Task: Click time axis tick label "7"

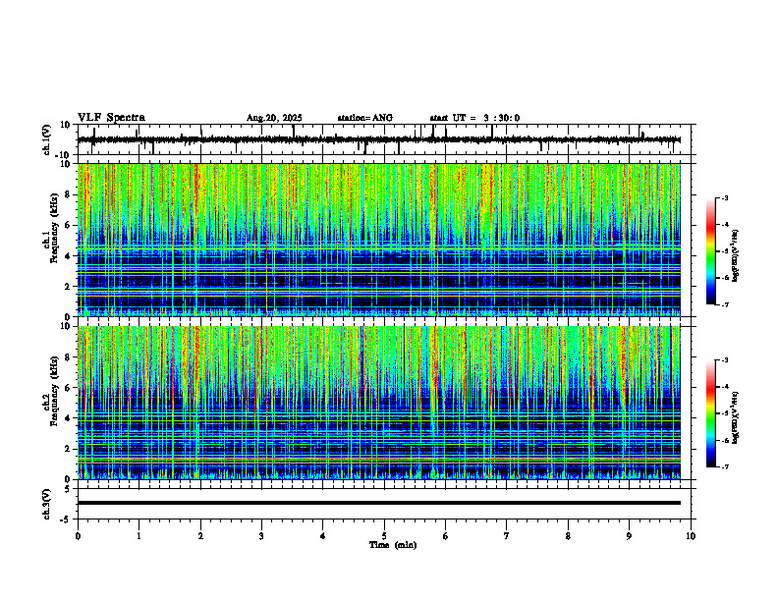Action: [507, 536]
